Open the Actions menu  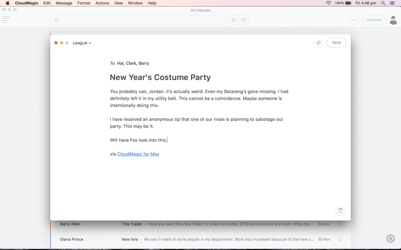(x=102, y=3)
